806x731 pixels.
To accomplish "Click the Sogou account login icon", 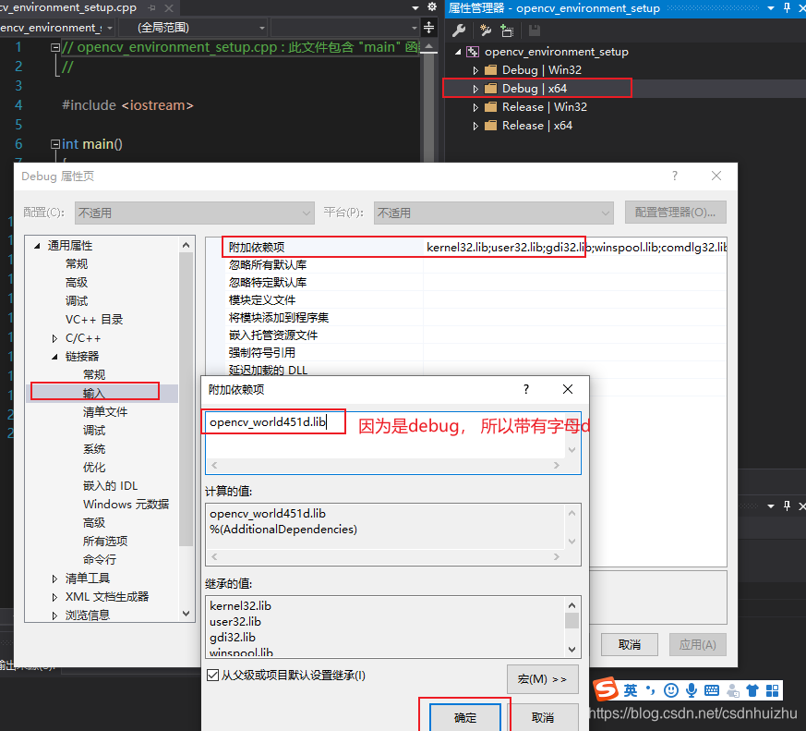I will (732, 691).
